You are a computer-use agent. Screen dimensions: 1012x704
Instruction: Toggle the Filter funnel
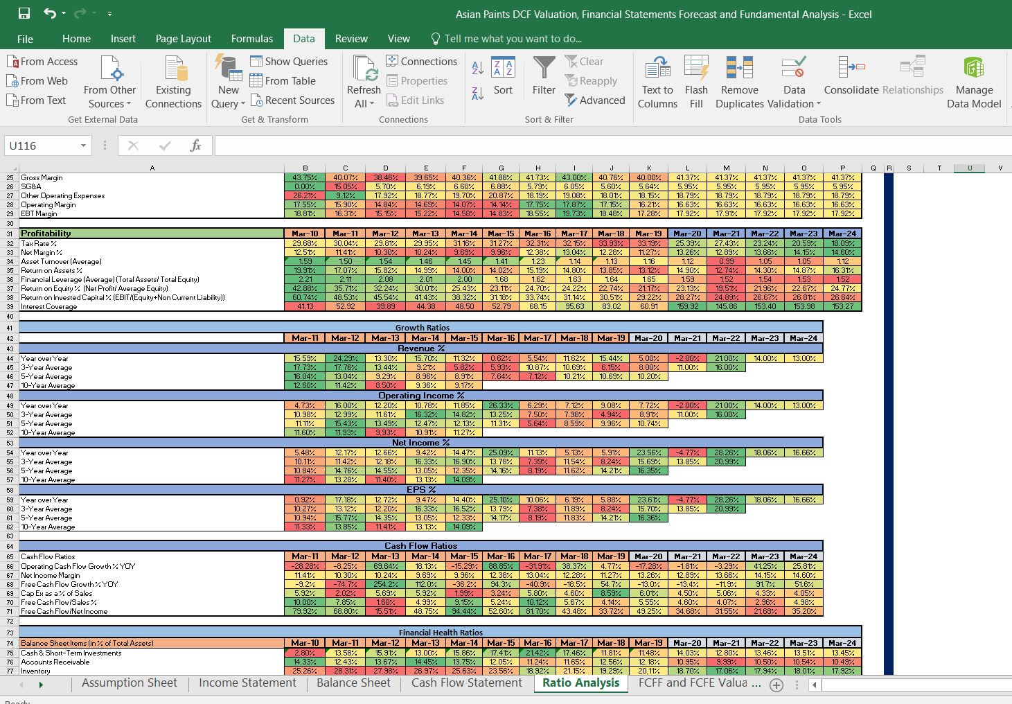click(x=544, y=76)
